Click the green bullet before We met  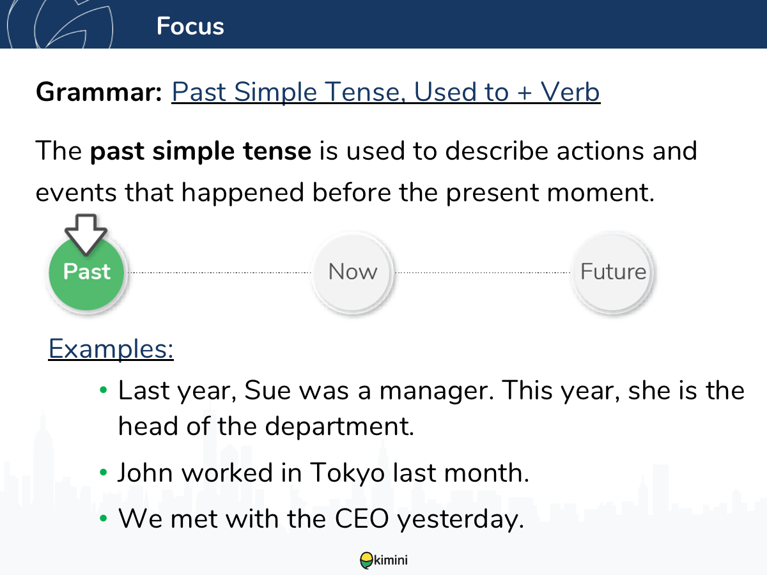[x=104, y=519]
